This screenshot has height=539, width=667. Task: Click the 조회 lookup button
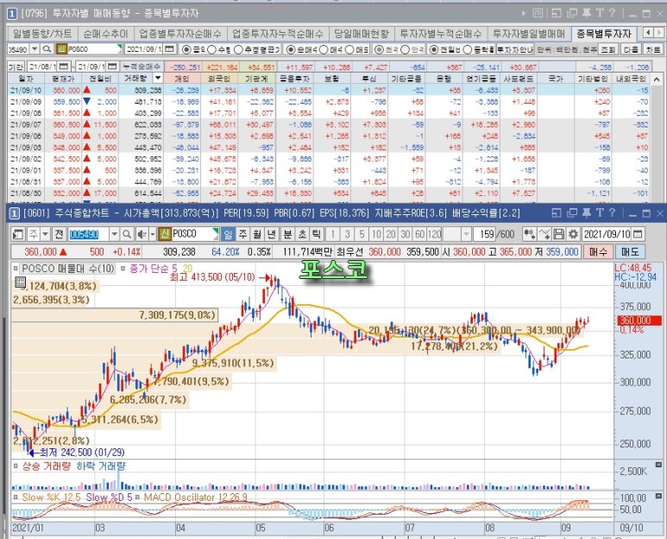pyautogui.click(x=607, y=49)
